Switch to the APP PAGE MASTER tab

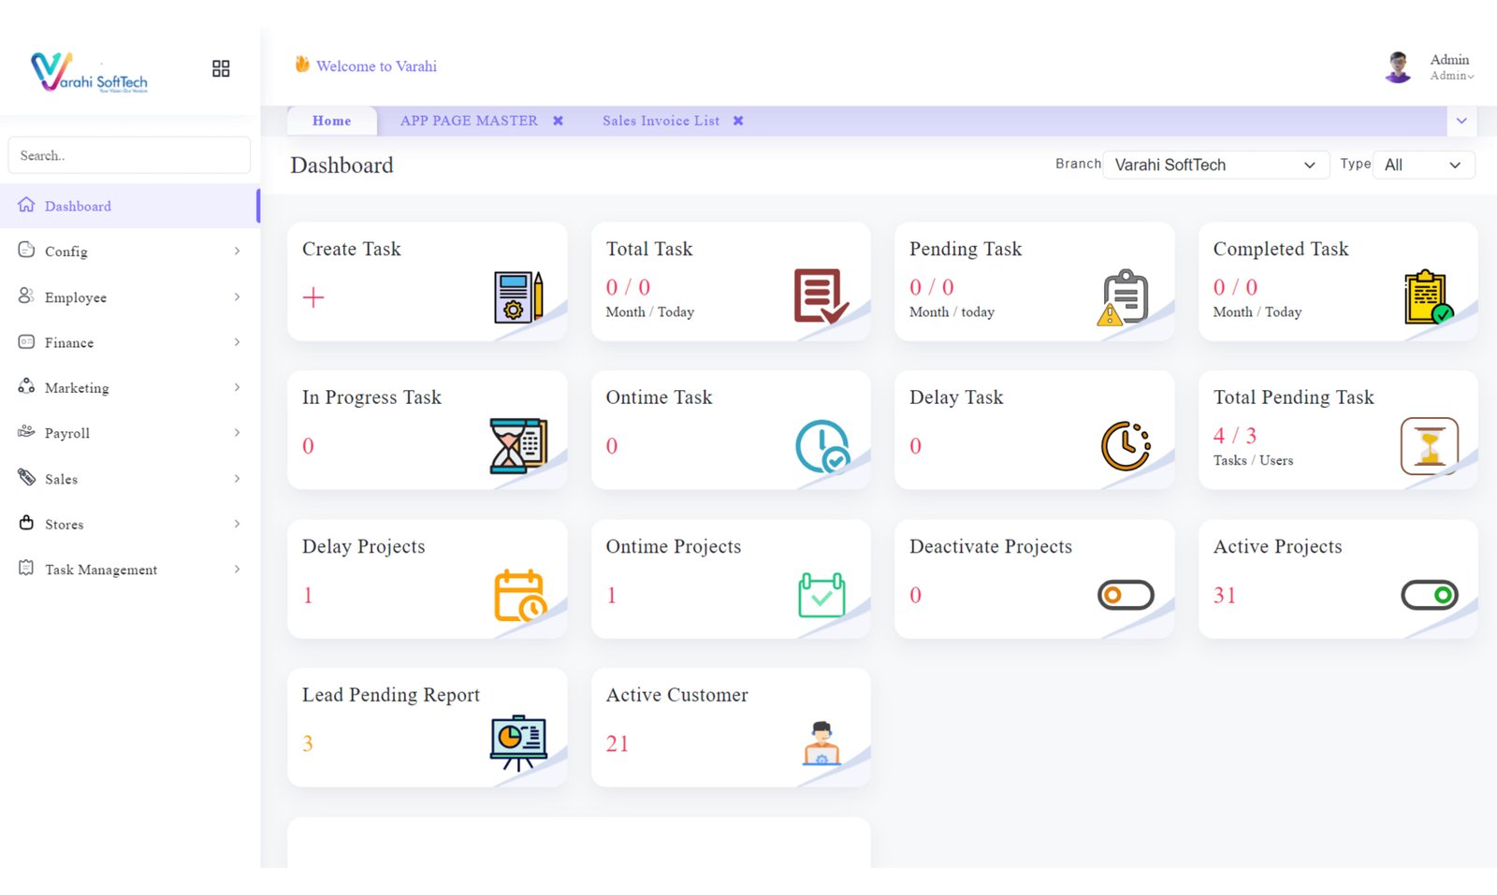[469, 121]
